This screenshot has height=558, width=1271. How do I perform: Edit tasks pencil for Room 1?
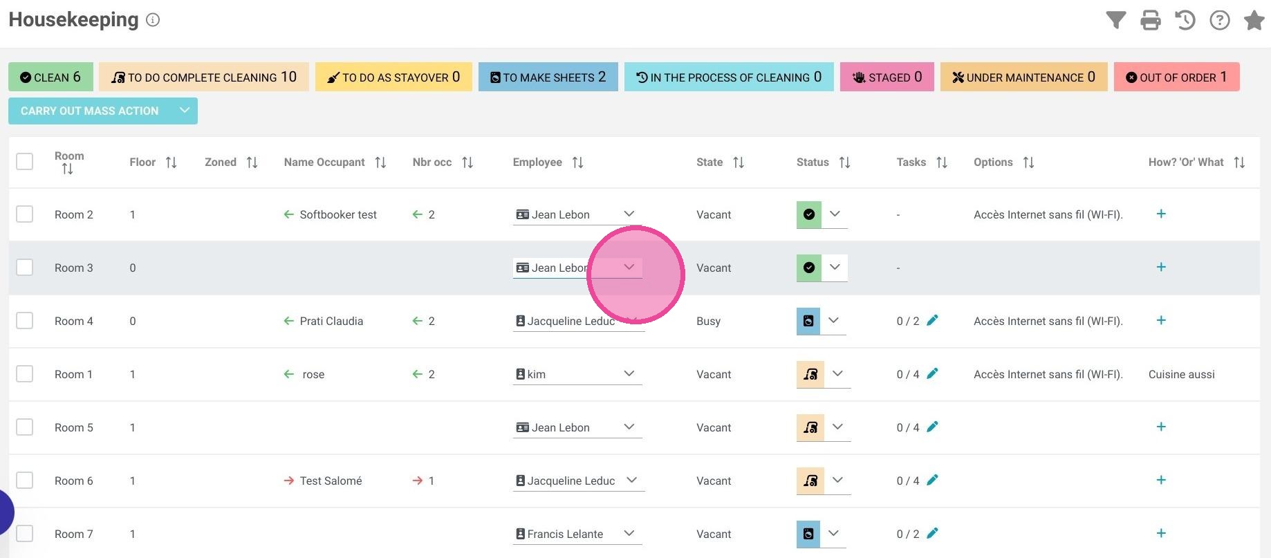tap(932, 373)
